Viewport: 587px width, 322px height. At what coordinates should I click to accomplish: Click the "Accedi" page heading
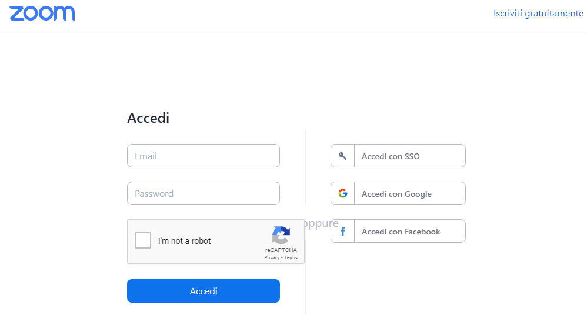pos(148,118)
